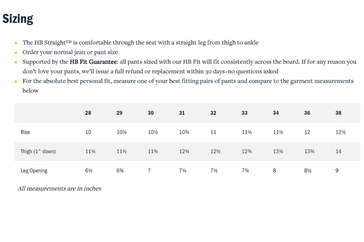Click the HB Straight description bullet text
Screen dimensions: 364x242
click(140, 43)
